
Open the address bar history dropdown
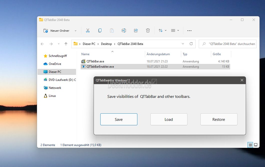(x=183, y=44)
